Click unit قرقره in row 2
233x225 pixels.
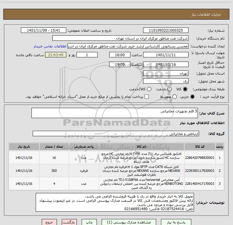pos(84,171)
